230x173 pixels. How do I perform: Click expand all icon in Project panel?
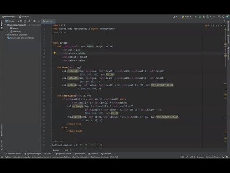(25, 21)
